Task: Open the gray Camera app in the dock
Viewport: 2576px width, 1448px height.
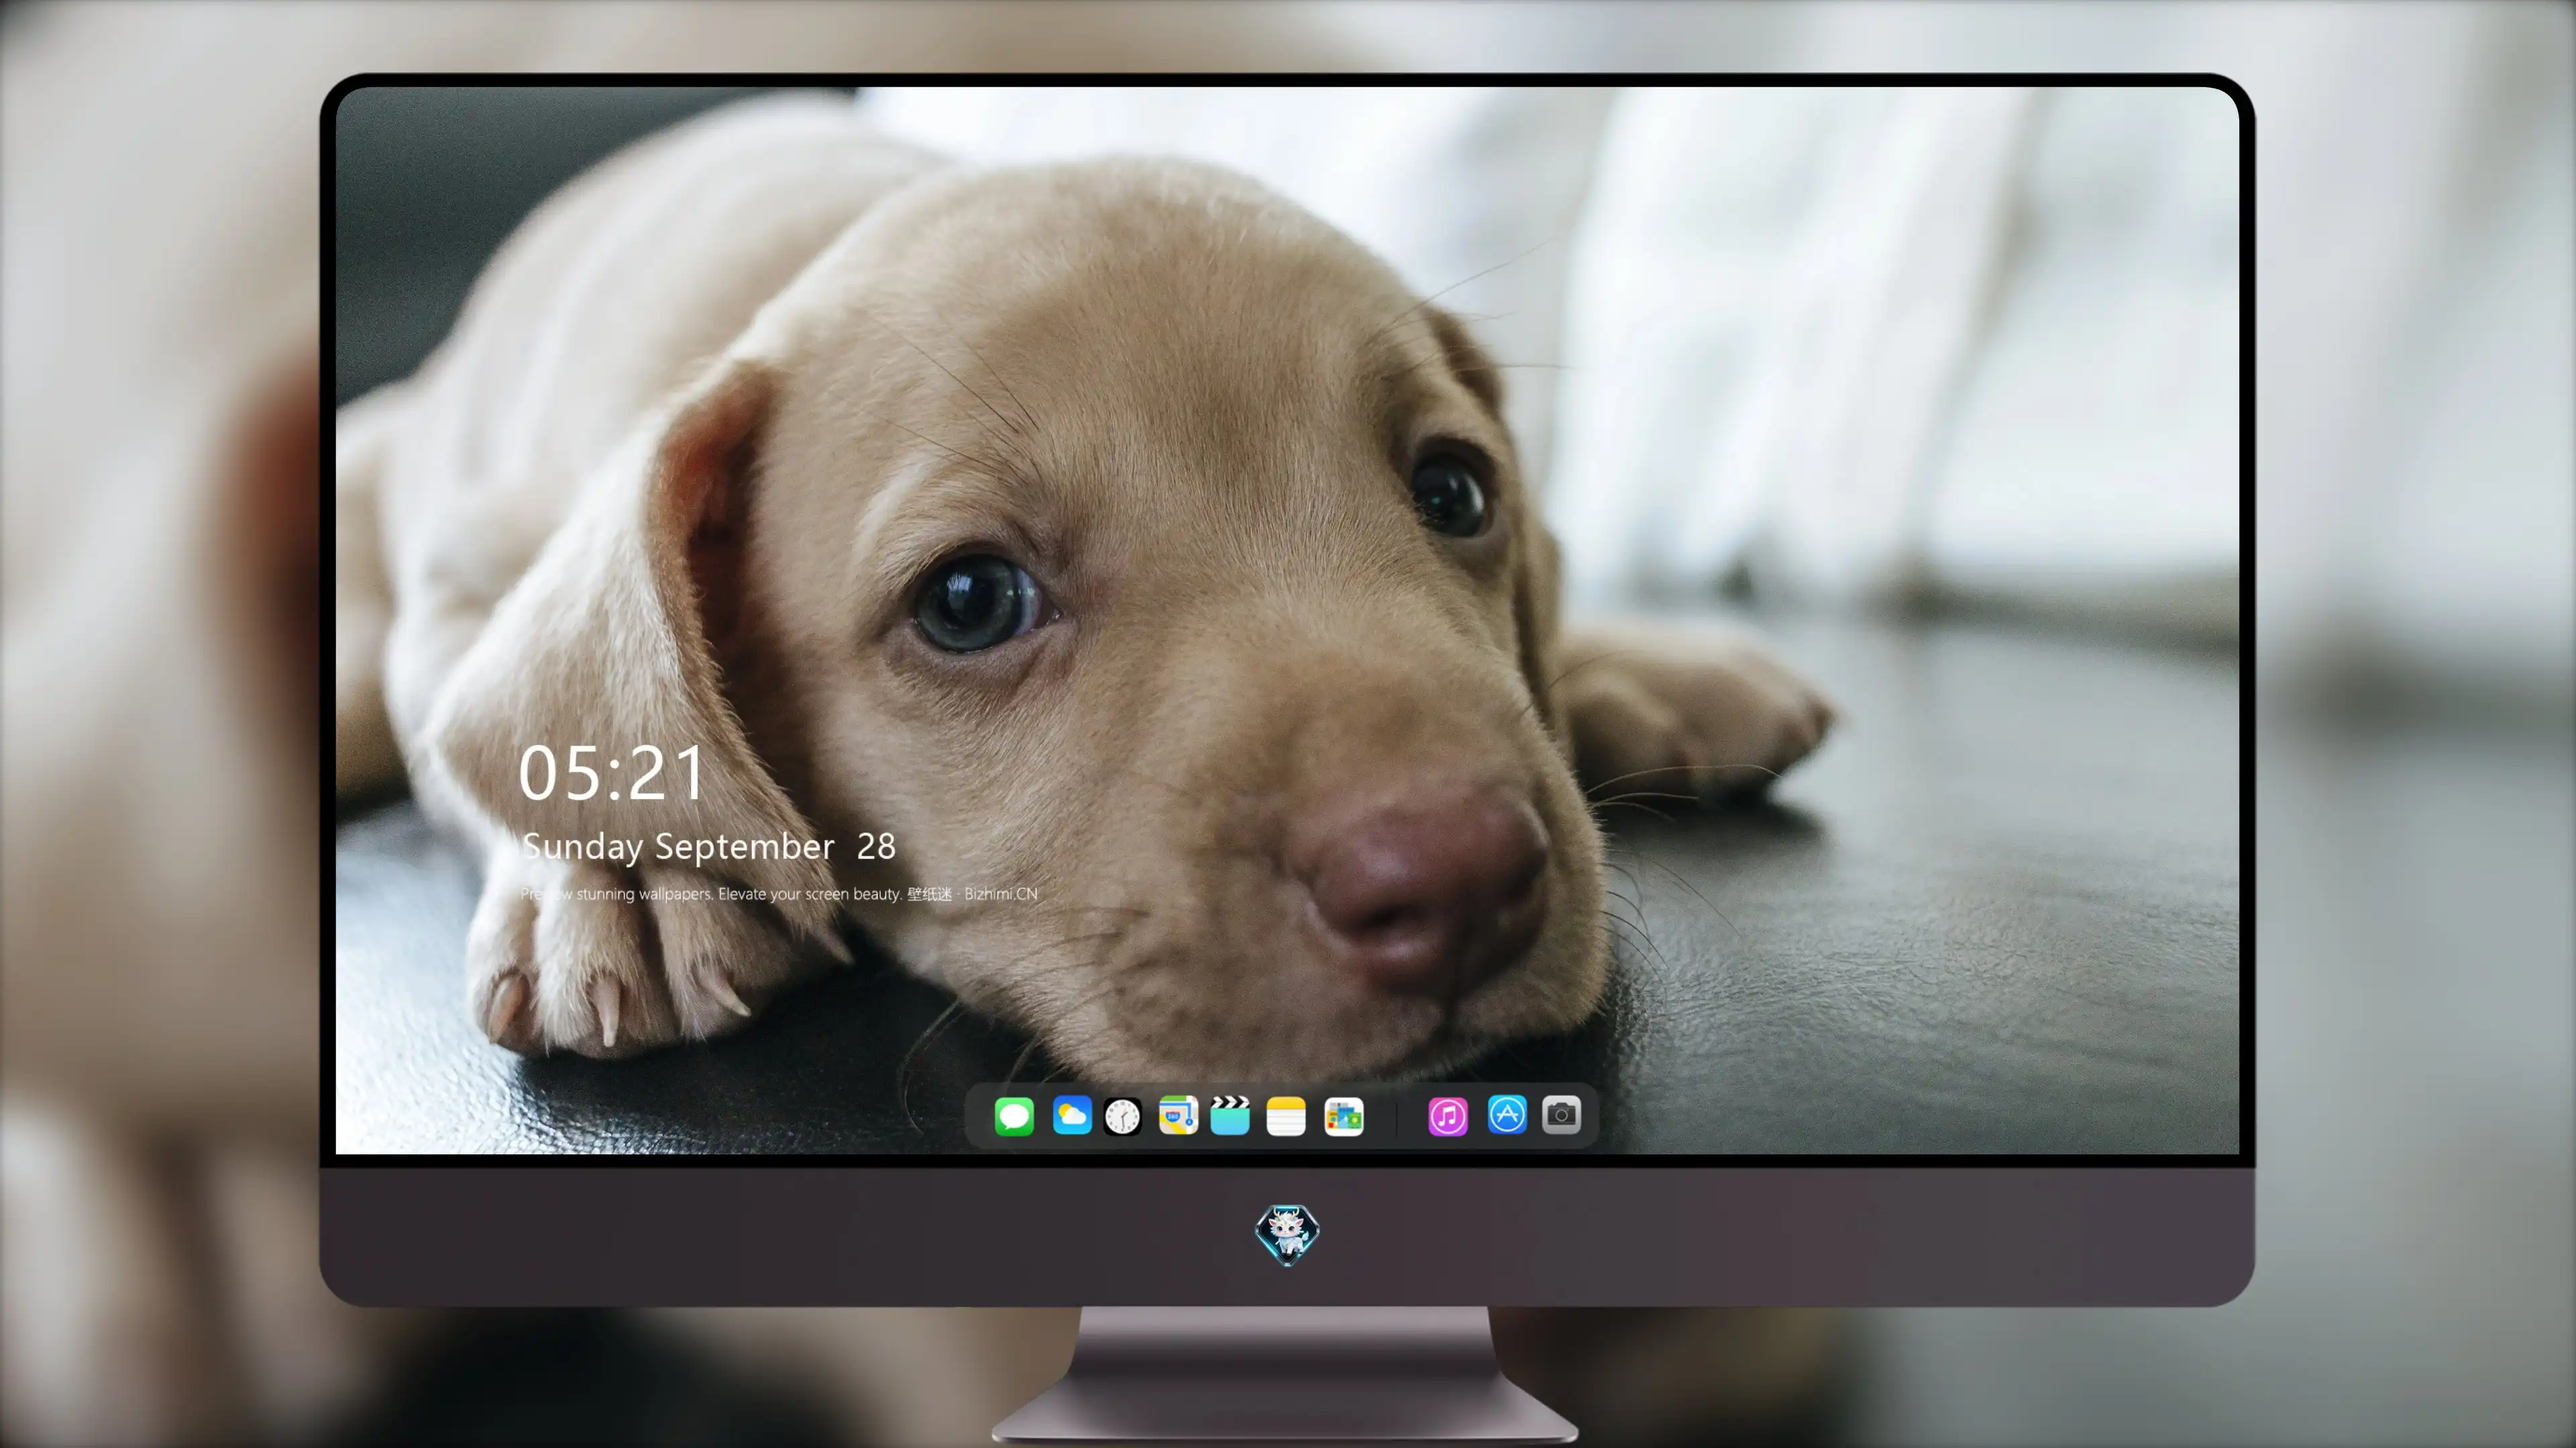Action: pyautogui.click(x=1561, y=1115)
